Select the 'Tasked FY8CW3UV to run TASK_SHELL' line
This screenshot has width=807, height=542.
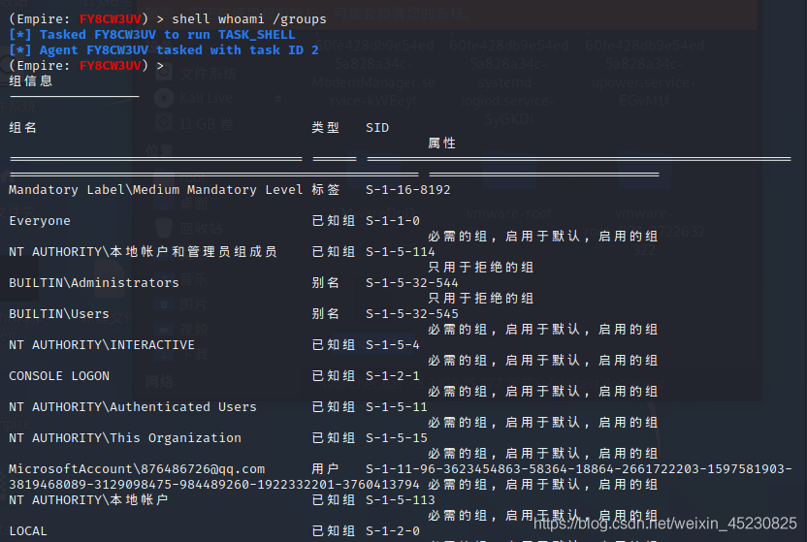pos(152,35)
